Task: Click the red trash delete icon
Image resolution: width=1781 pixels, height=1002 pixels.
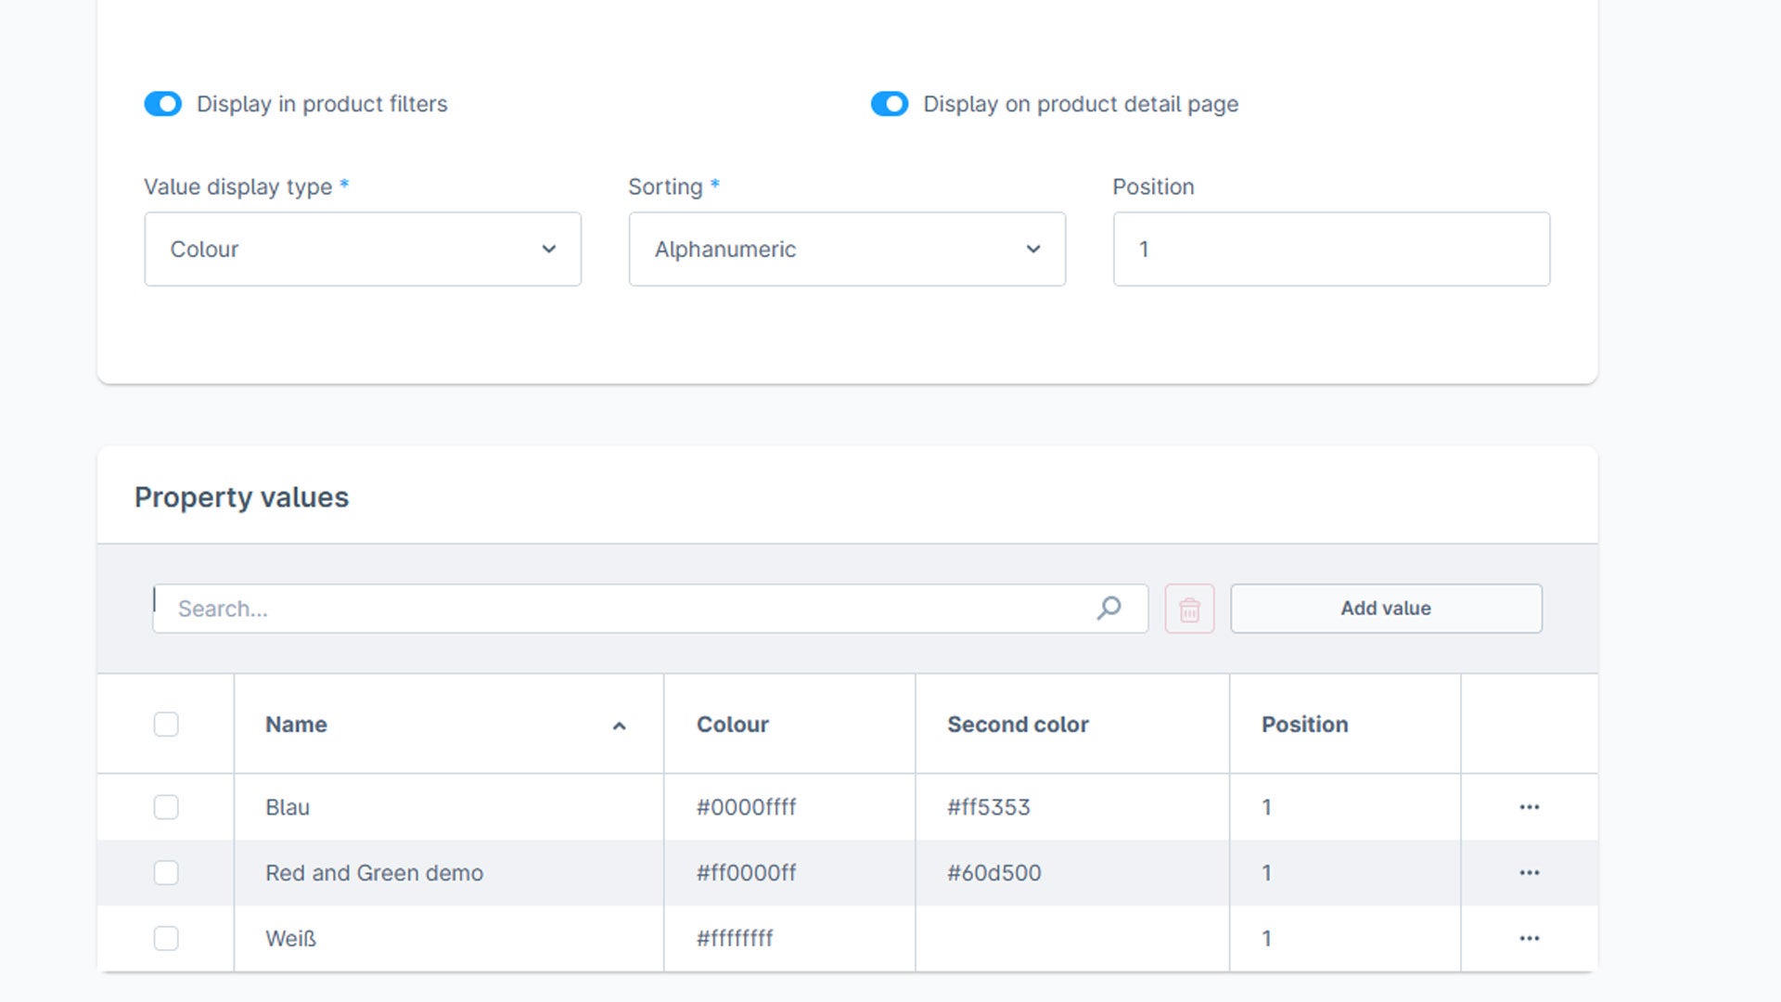Action: coord(1189,609)
